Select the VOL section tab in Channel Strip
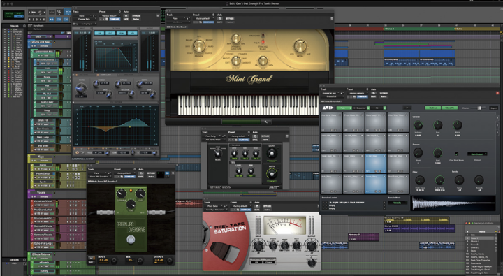The height and width of the screenshot is (276, 503). (x=132, y=33)
